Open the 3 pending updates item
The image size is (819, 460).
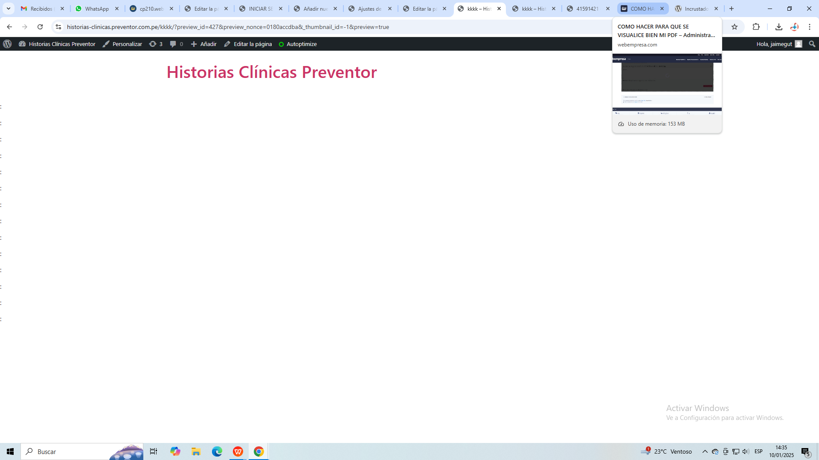156,44
